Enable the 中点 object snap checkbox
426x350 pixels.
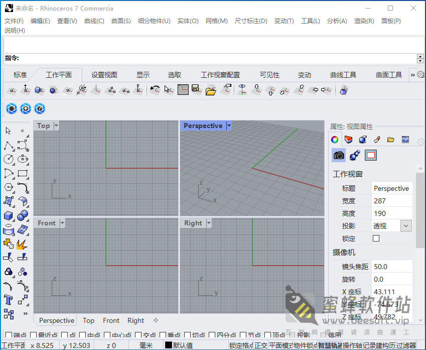(x=83, y=335)
